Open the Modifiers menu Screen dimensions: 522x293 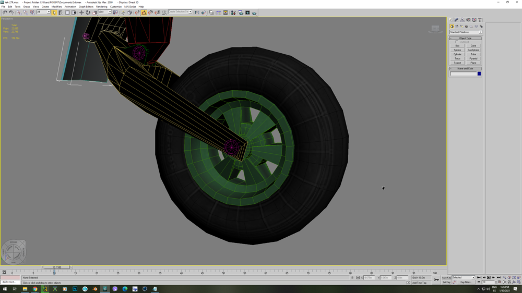click(56, 7)
